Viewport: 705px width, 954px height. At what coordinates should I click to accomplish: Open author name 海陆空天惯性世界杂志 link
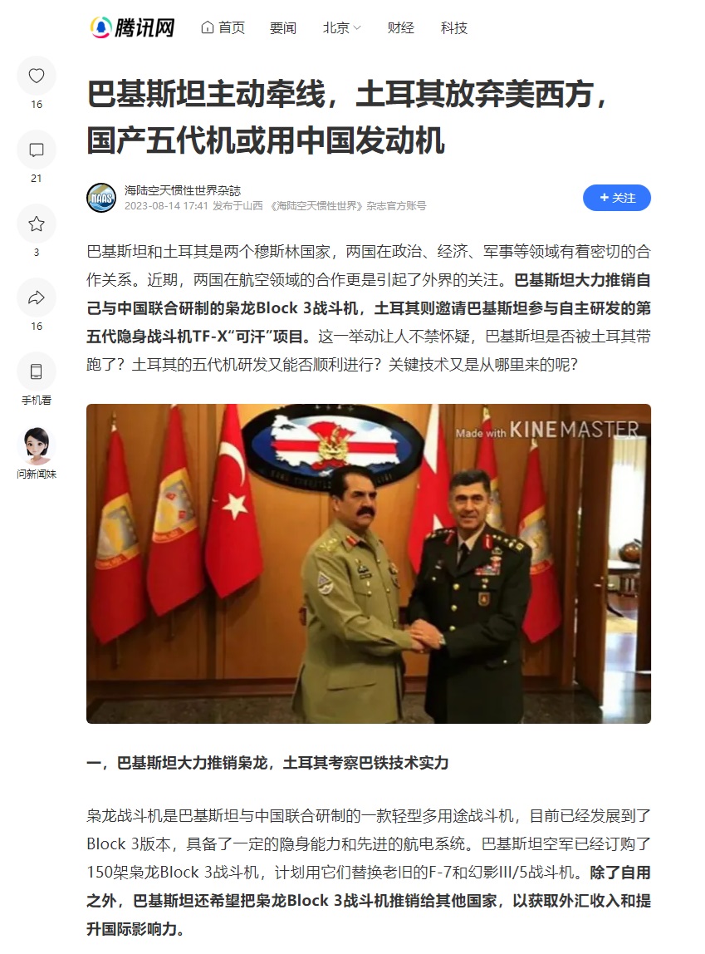tap(183, 190)
